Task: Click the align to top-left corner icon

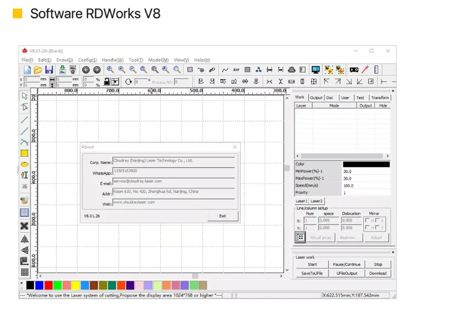Action: pos(326,82)
